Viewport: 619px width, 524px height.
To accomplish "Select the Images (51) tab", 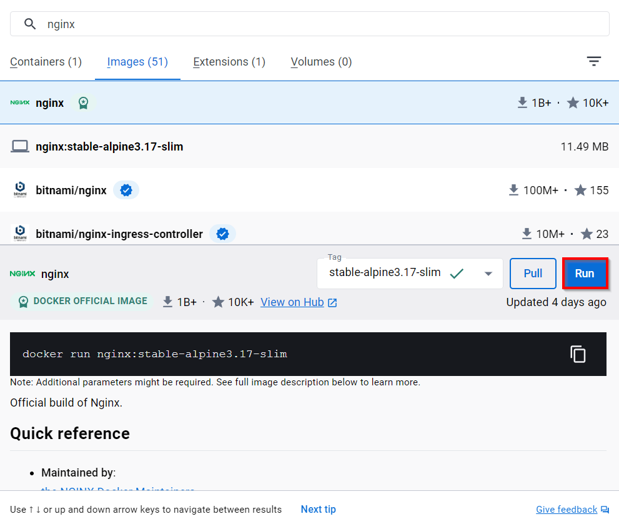I will pyautogui.click(x=137, y=62).
